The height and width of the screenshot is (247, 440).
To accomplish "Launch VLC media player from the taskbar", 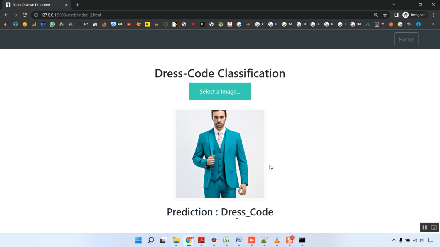I will coord(277,240).
